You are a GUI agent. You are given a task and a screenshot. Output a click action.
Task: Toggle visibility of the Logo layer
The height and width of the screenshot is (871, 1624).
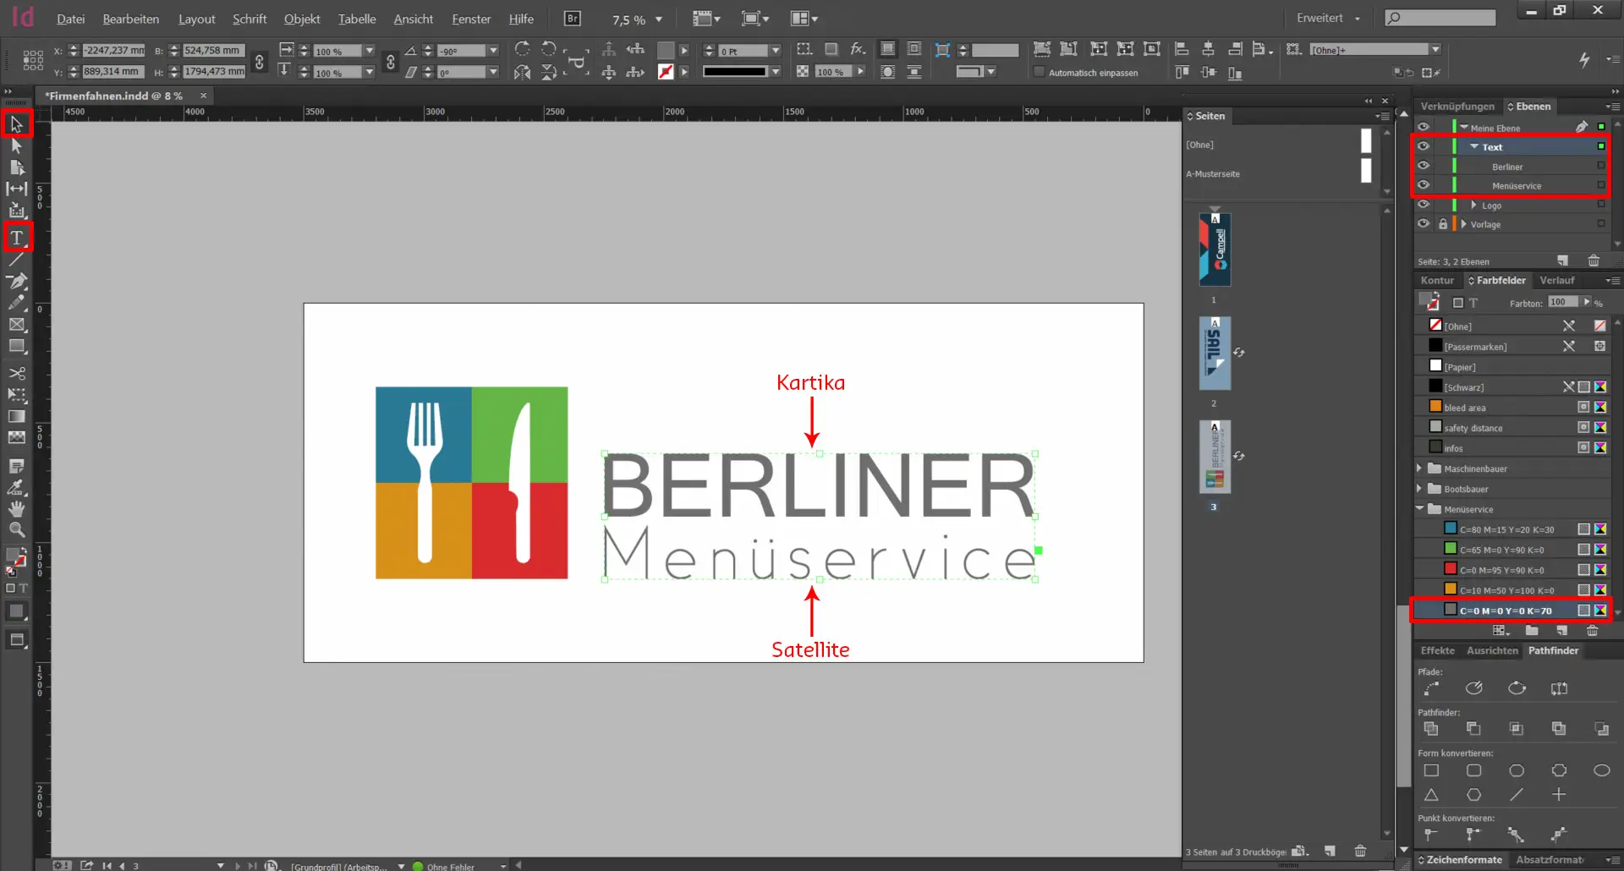coord(1424,205)
